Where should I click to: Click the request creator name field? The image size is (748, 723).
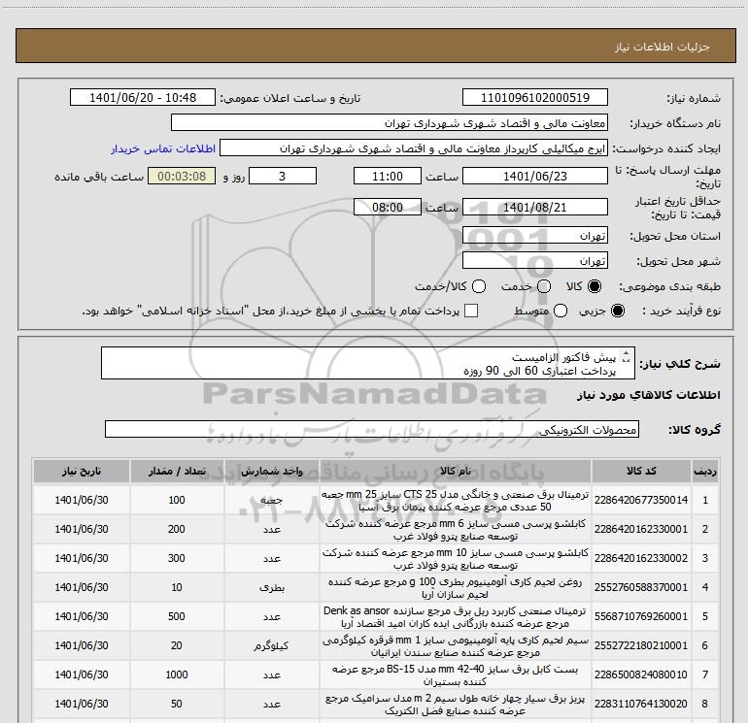(x=414, y=148)
